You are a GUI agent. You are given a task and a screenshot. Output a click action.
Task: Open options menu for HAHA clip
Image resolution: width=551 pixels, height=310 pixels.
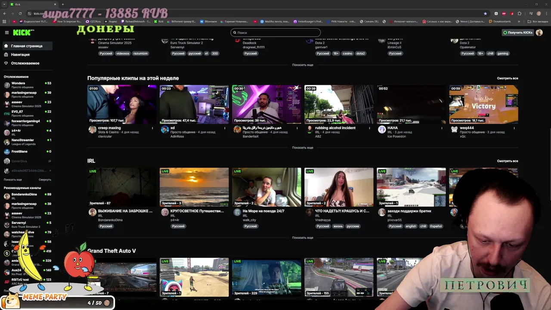point(442,128)
